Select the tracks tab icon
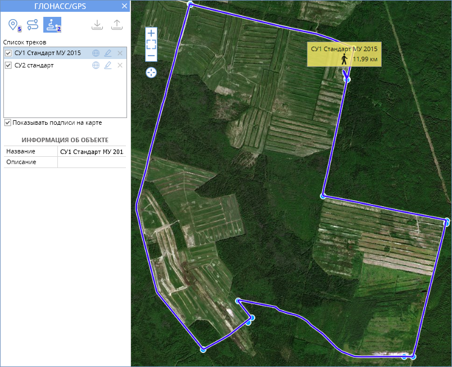The image size is (452, 367). click(52, 25)
